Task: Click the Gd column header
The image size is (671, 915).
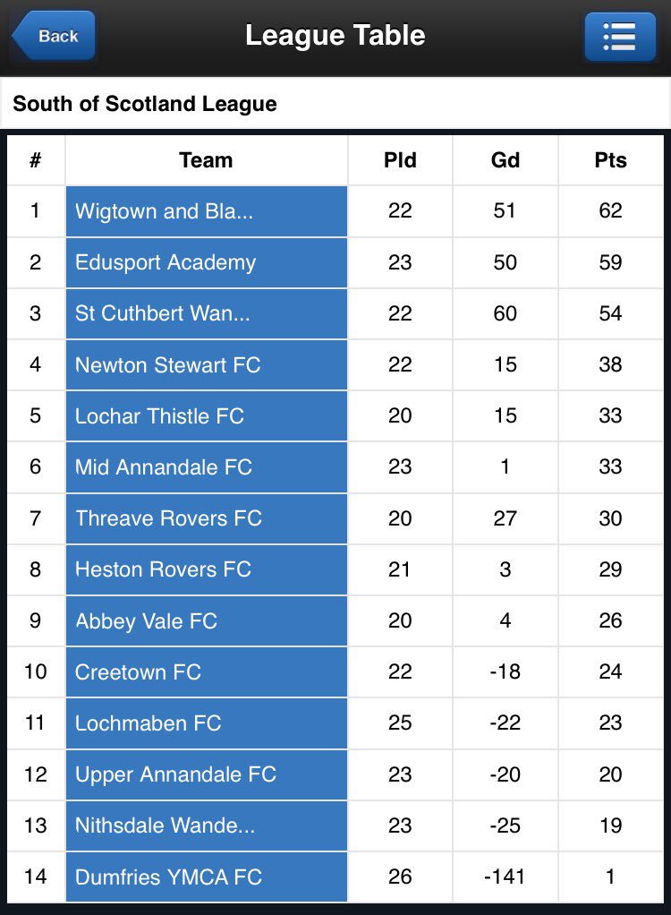Action: click(505, 160)
